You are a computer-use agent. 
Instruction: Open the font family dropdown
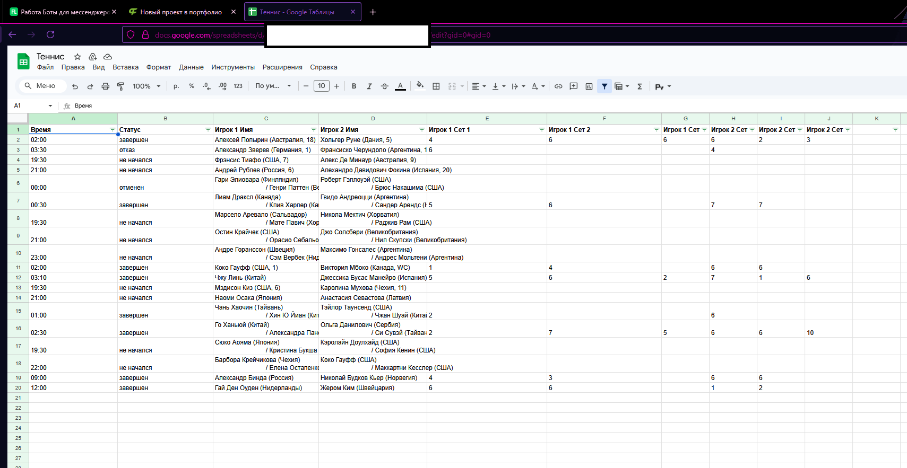273,86
